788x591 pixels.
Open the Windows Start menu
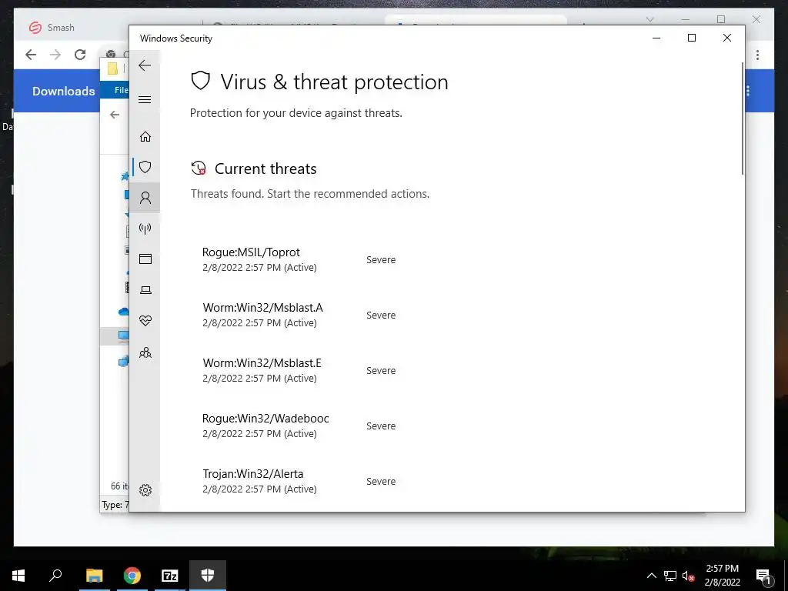coord(18,576)
